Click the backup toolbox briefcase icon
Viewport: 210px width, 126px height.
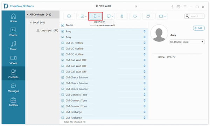161,16
